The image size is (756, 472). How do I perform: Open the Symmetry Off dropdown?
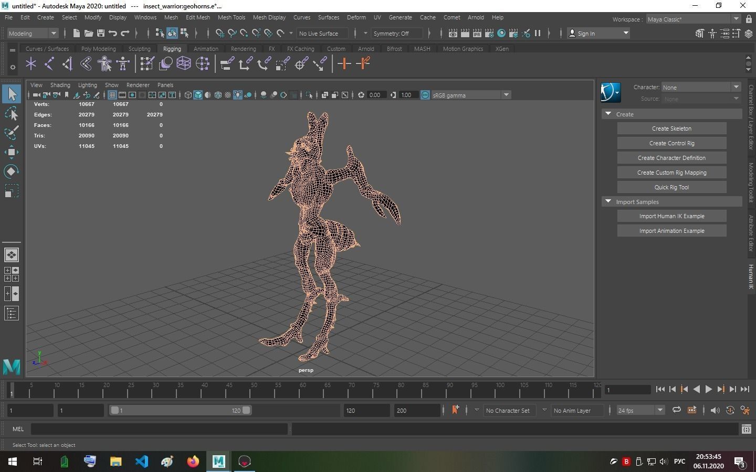point(397,33)
